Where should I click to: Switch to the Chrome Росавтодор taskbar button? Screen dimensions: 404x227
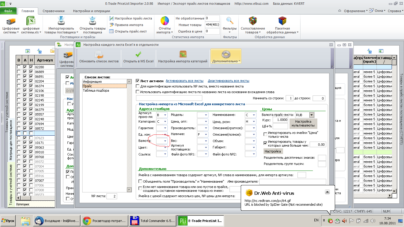[104, 220]
